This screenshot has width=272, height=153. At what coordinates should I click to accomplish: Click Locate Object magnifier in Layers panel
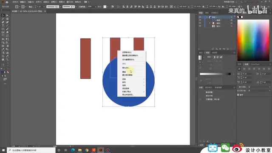tap(216, 49)
